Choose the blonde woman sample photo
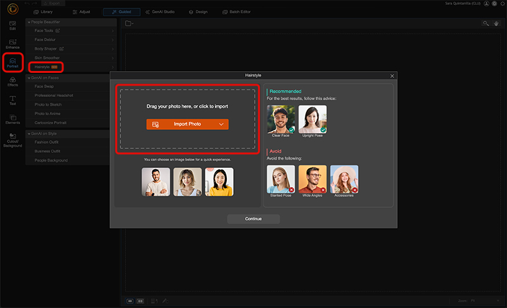This screenshot has width=507, height=308. [188, 182]
